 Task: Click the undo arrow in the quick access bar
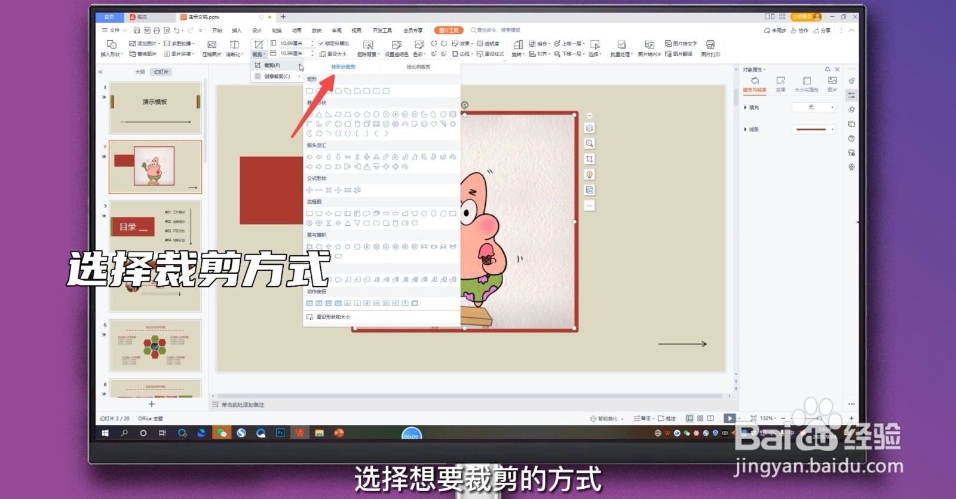pyautogui.click(x=177, y=30)
